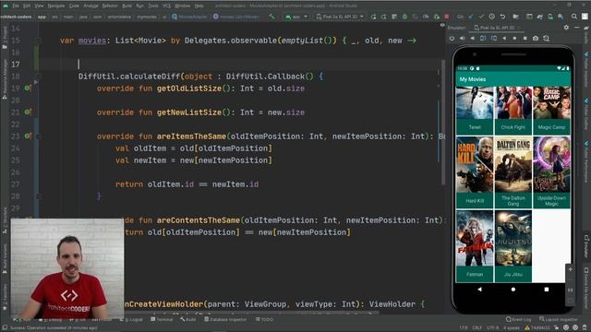Click the Show History clock icon

tap(492, 17)
